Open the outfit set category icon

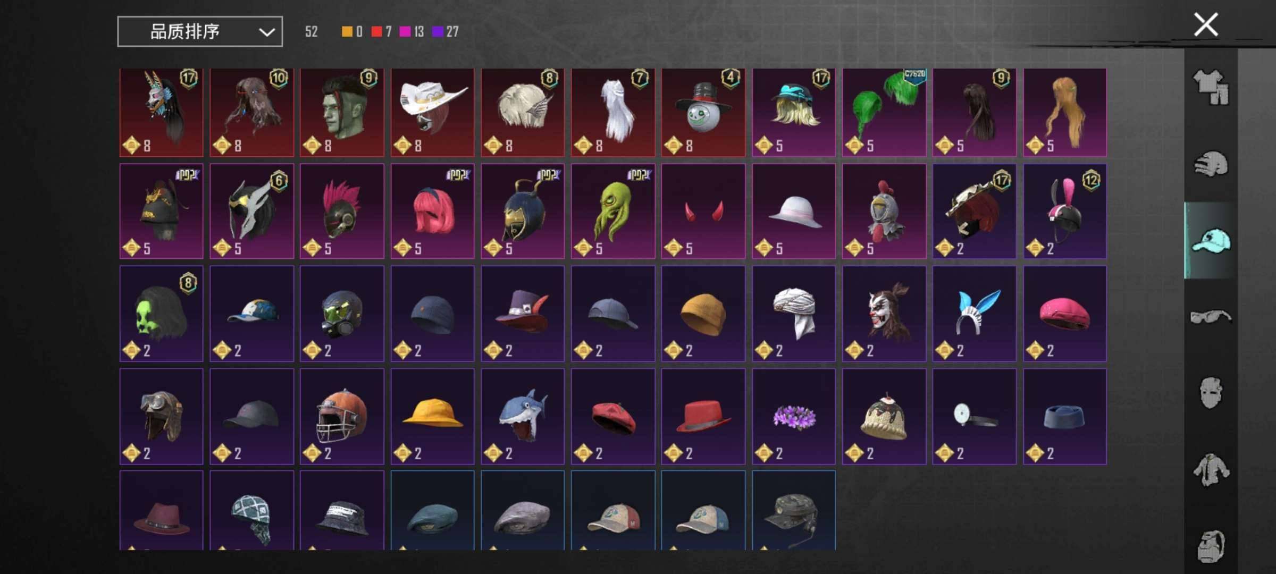tap(1211, 87)
